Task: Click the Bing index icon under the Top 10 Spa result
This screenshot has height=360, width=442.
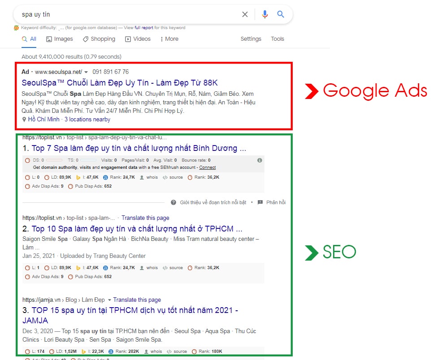Action: tap(78, 268)
